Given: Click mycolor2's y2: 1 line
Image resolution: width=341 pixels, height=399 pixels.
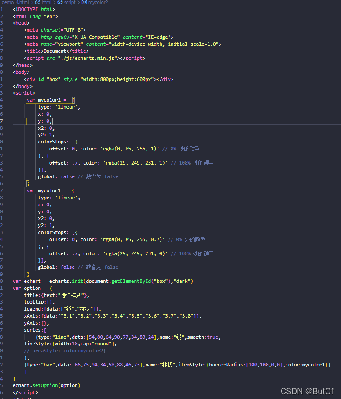Looking at the screenshot, I should (46, 135).
